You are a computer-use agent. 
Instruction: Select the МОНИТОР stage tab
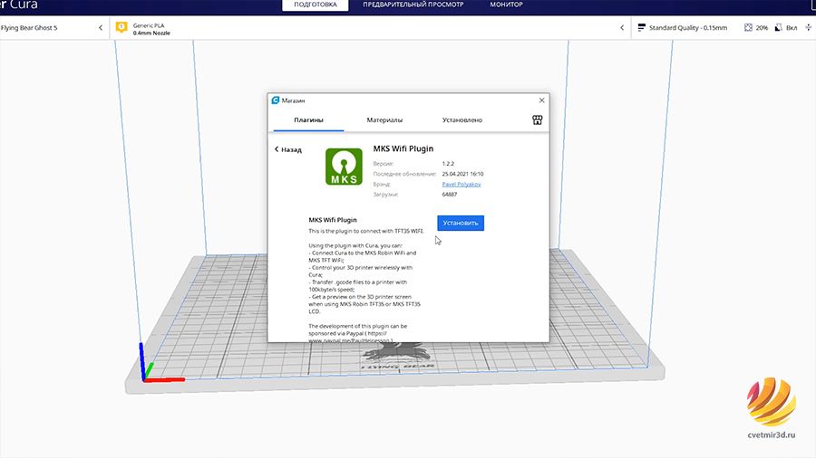tap(506, 5)
